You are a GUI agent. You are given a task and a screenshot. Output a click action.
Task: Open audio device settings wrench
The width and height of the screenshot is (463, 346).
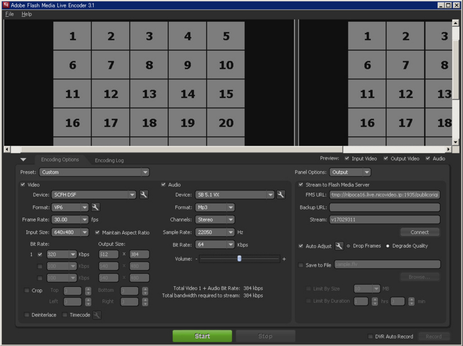(281, 194)
